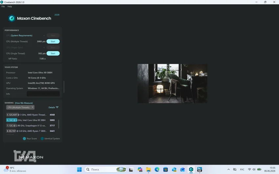Launch Microsoft Edge from the taskbar
The height and width of the screenshot is (174, 279).
[157, 169]
